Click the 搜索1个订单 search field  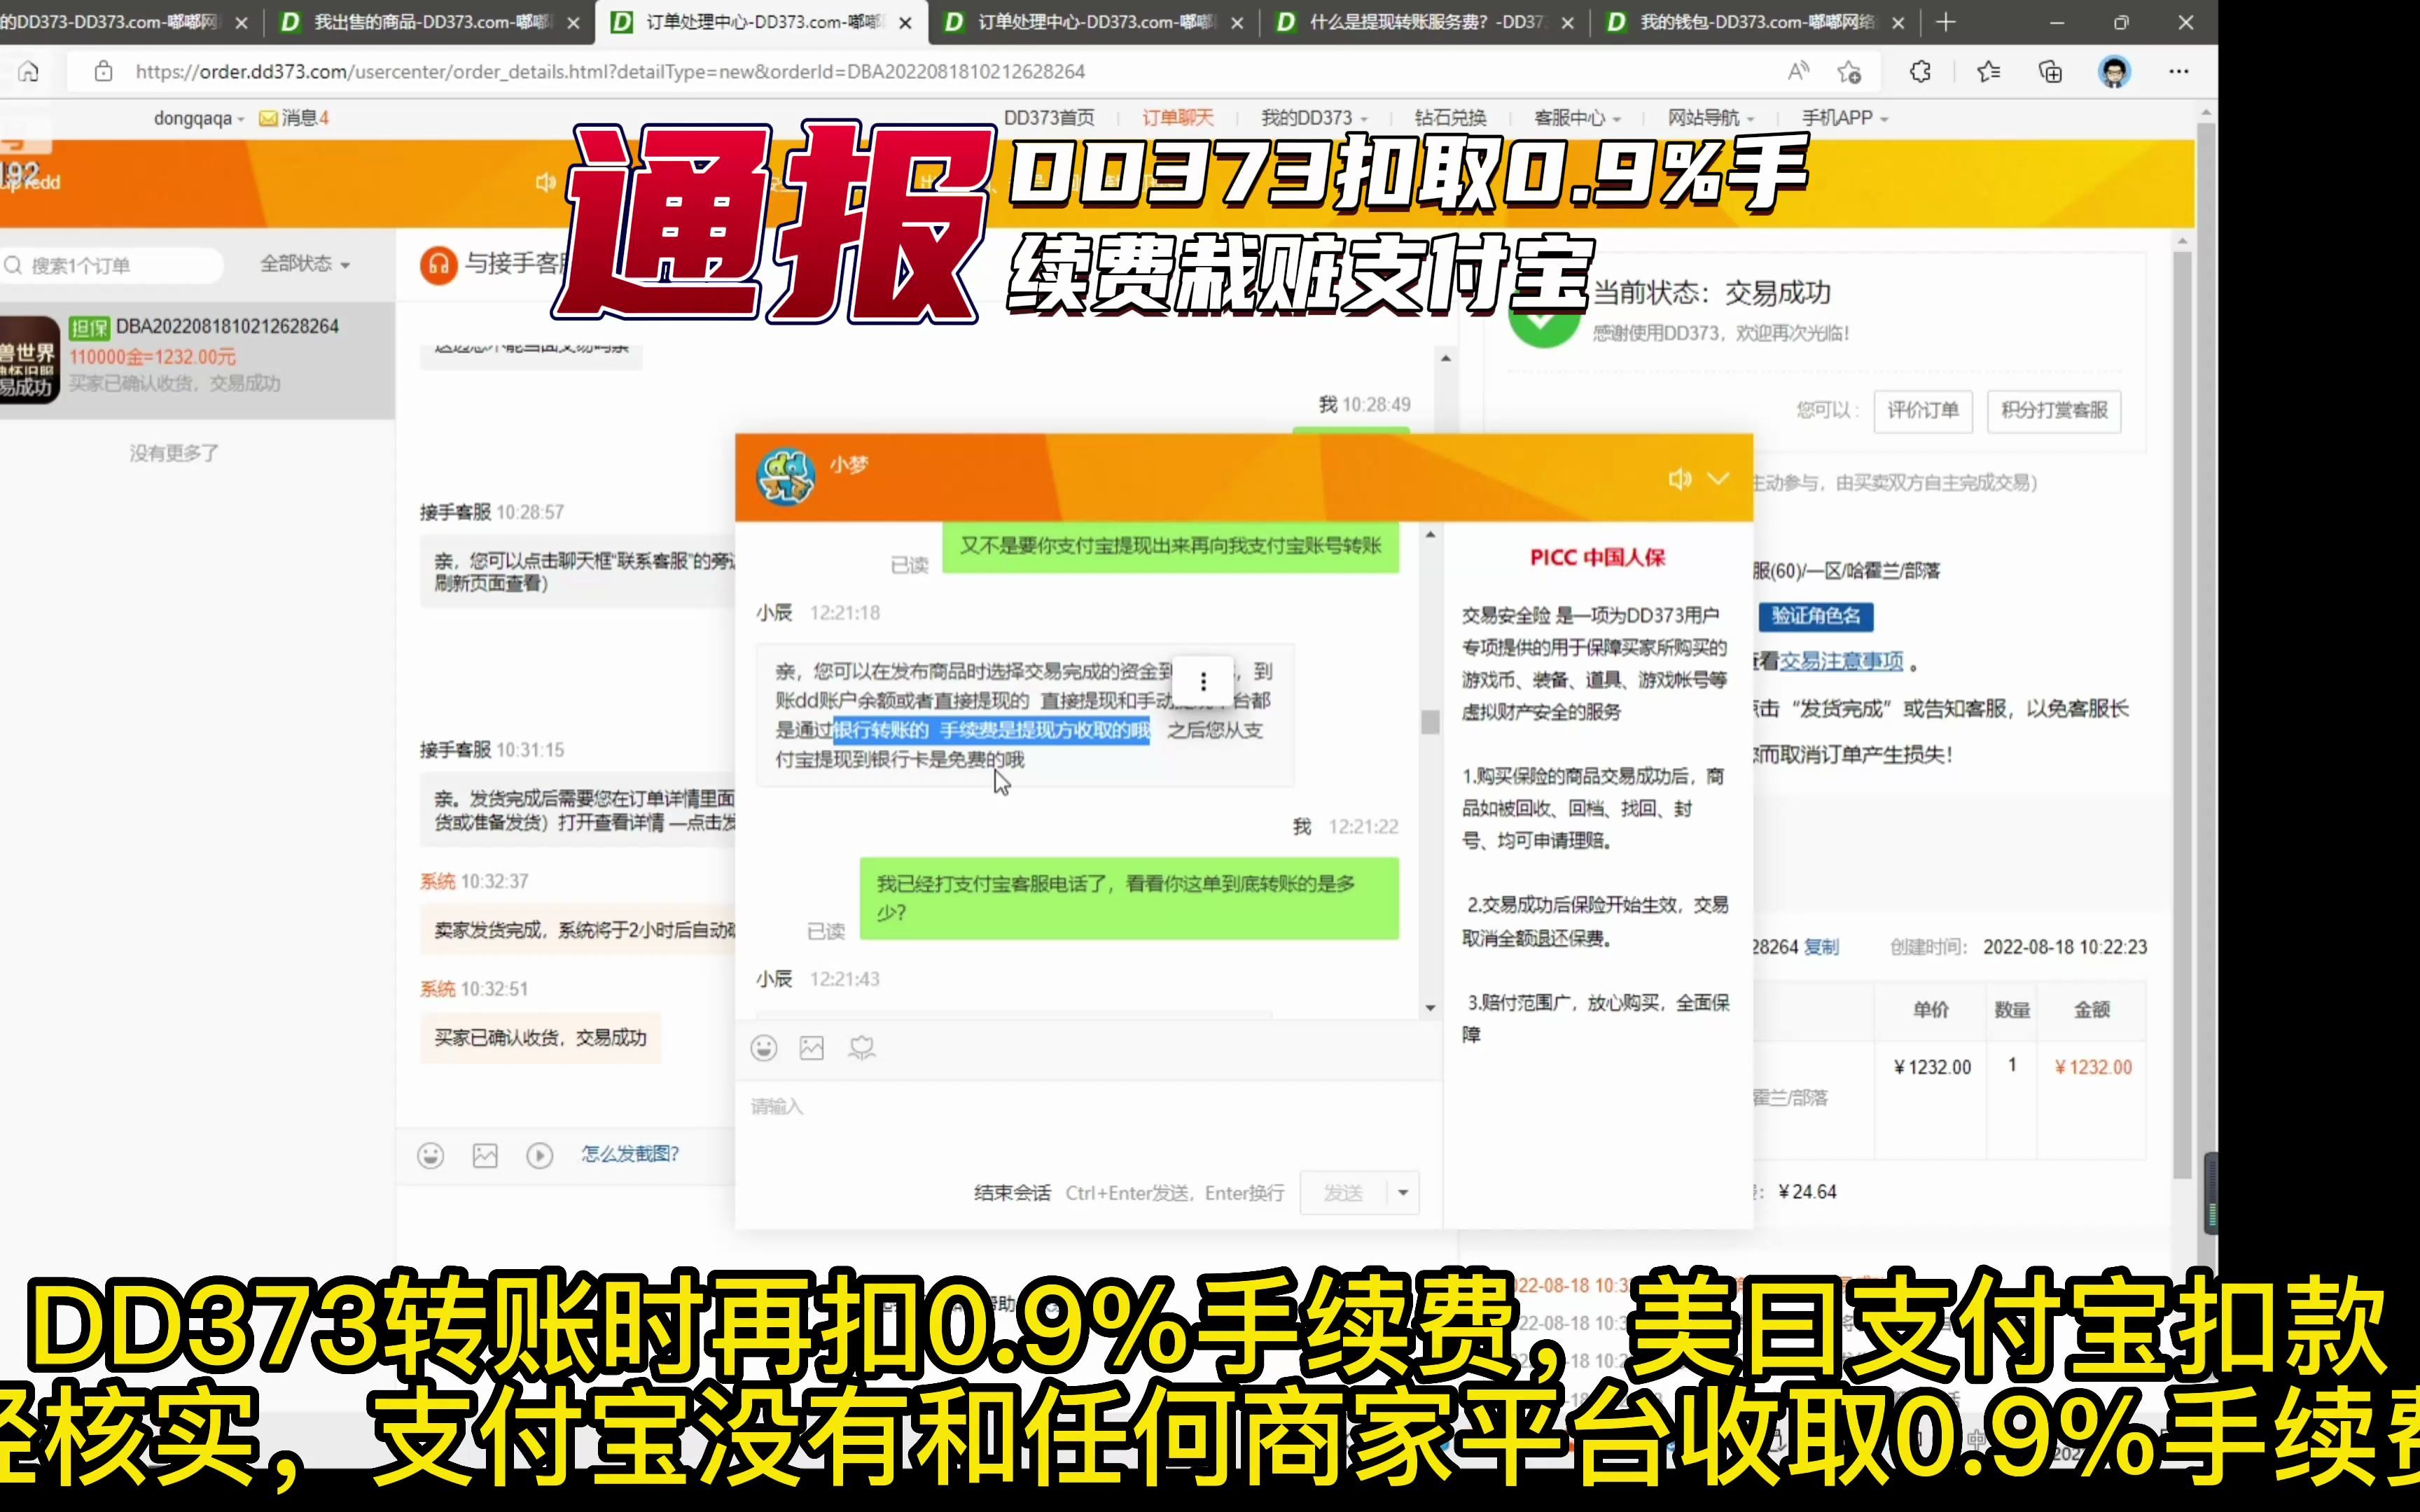(112, 265)
